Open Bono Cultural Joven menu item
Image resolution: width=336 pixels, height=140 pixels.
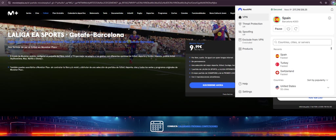(218, 13)
